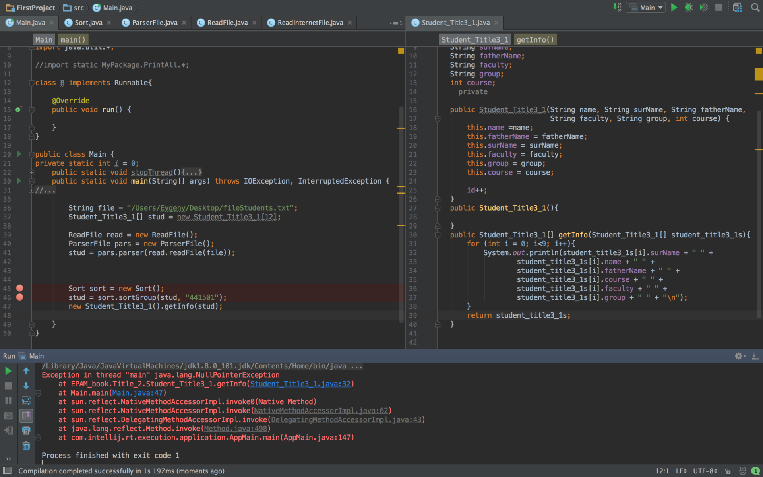Clear console with trash icon
763x477 pixels.
(26, 446)
